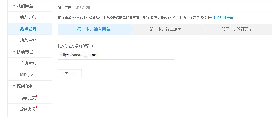Open the 移动适配 sidebar item
The width and height of the screenshot is (272, 117).
(28, 63)
